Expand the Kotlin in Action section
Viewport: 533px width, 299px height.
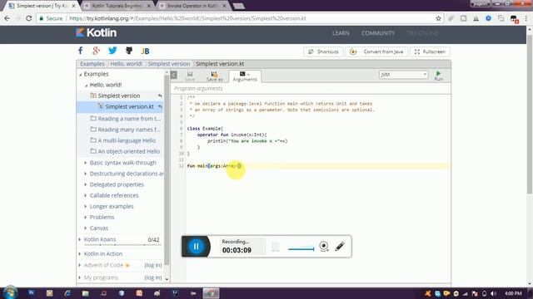[80, 254]
